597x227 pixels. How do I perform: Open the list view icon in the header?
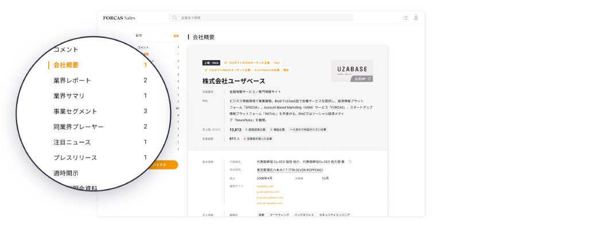[x=405, y=18]
